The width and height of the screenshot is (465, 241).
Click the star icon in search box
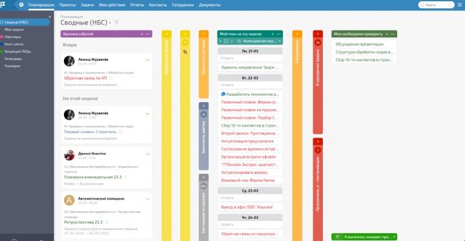tap(450, 5)
